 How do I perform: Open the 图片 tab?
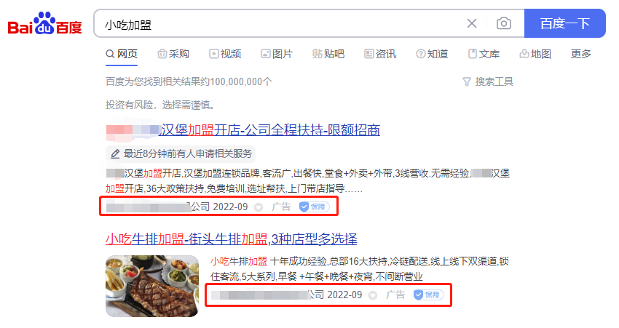(277, 54)
